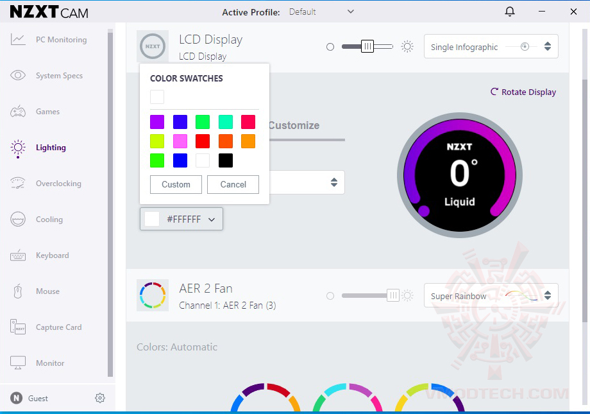The width and height of the screenshot is (590, 414).
Task: Click the first fan ring preview
Action: (265, 397)
